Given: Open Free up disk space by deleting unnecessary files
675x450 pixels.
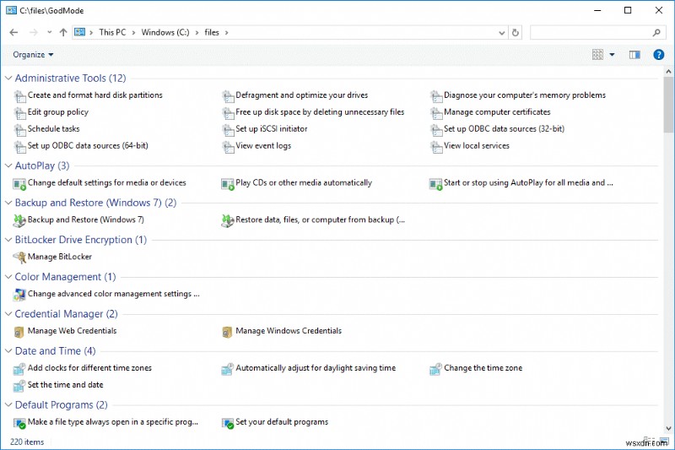Looking at the screenshot, I should (x=320, y=112).
